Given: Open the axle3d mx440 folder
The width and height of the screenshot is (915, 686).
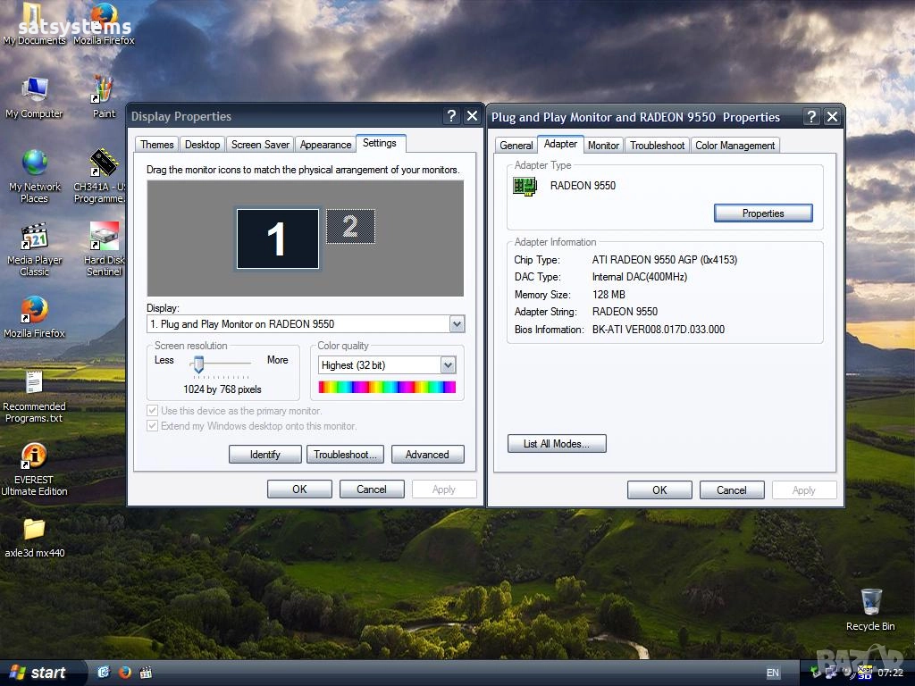Looking at the screenshot, I should pos(34,529).
